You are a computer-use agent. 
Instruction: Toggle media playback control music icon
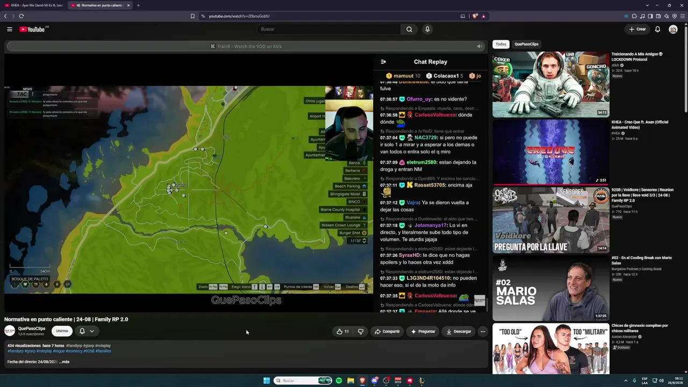pos(642,16)
